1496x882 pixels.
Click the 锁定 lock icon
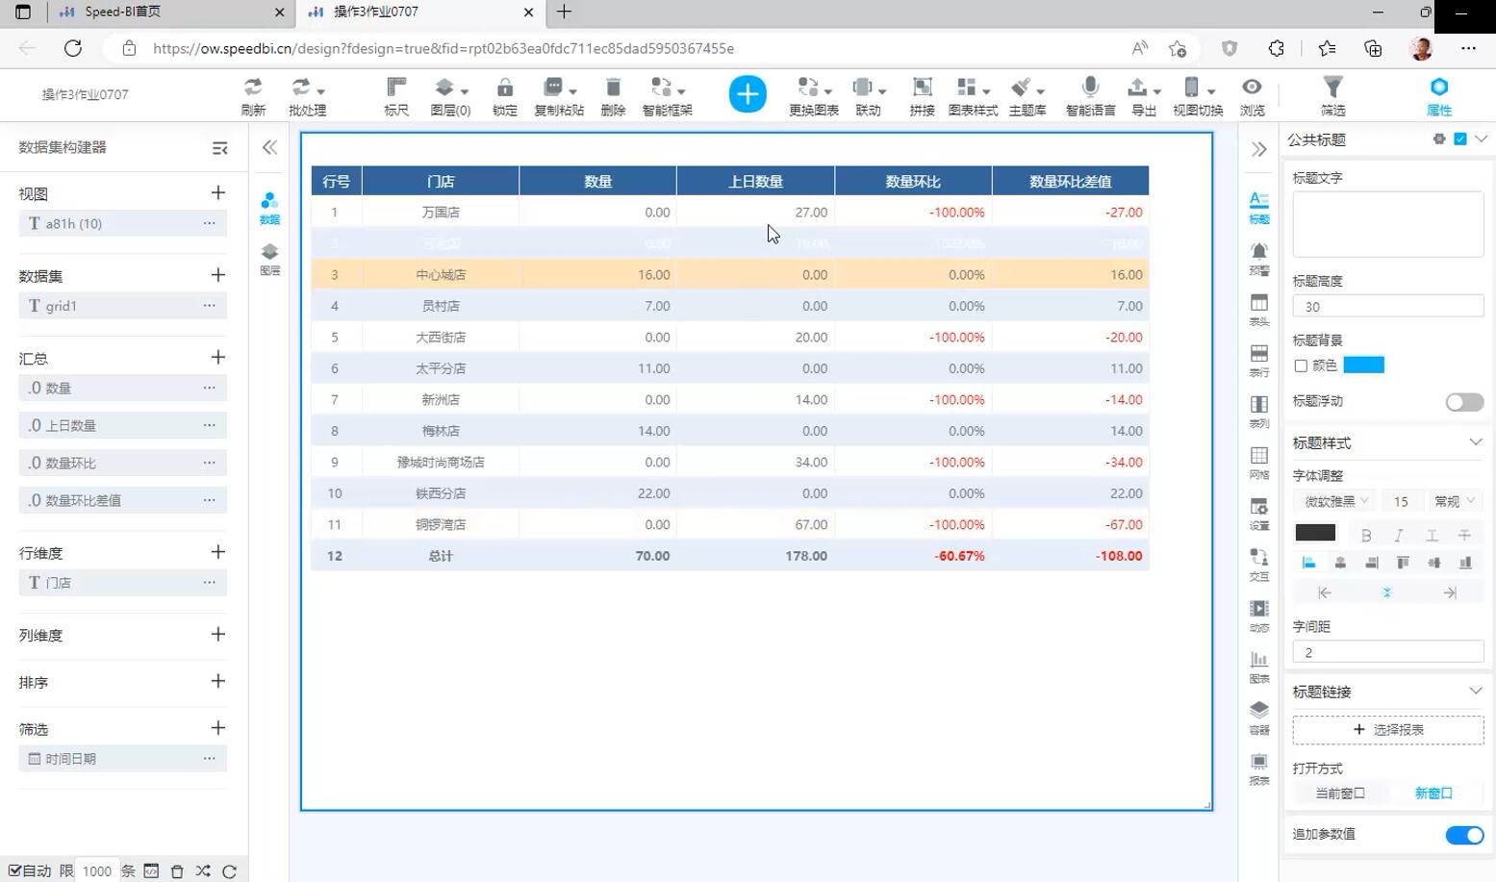[504, 88]
